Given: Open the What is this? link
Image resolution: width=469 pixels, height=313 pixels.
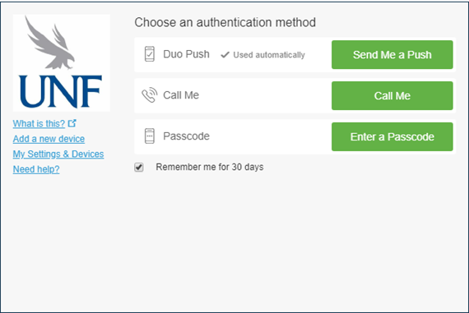Looking at the screenshot, I should (39, 123).
